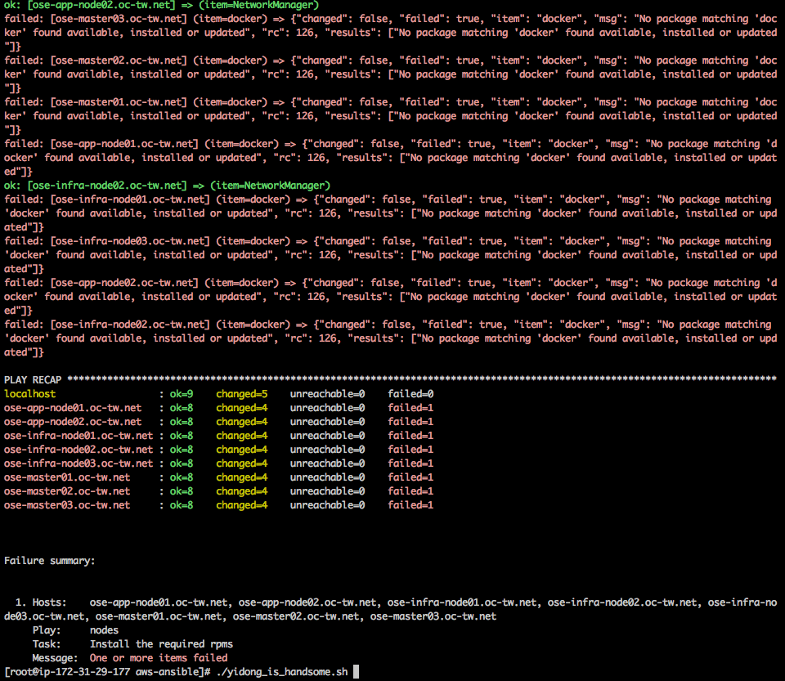Click "[ose-master01.oc-tw.net]" in its failed docker line
Screen dimensions: 785x681
(x=119, y=102)
